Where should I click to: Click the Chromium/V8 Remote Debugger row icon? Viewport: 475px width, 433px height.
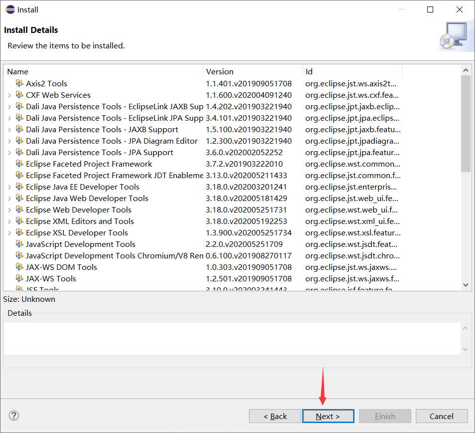(x=19, y=255)
